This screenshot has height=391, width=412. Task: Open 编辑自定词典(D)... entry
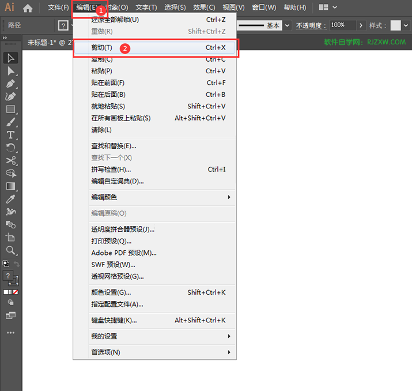click(x=155, y=181)
